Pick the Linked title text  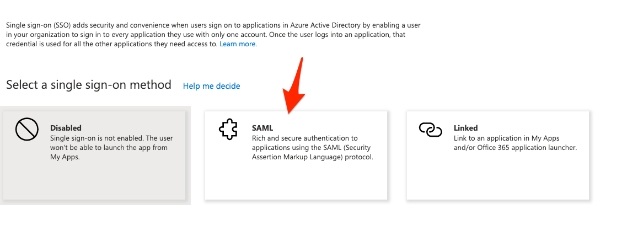(465, 128)
